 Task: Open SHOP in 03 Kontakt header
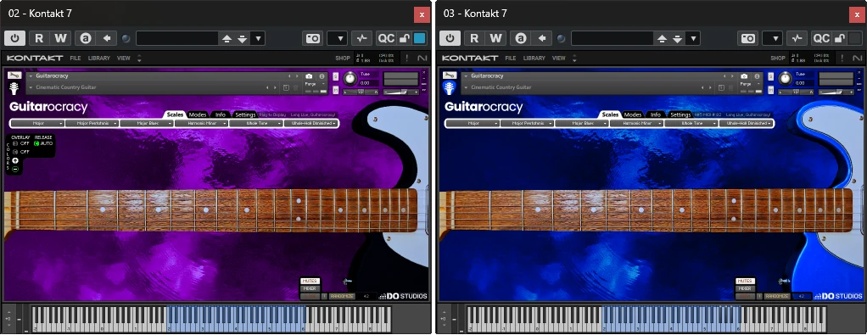778,58
